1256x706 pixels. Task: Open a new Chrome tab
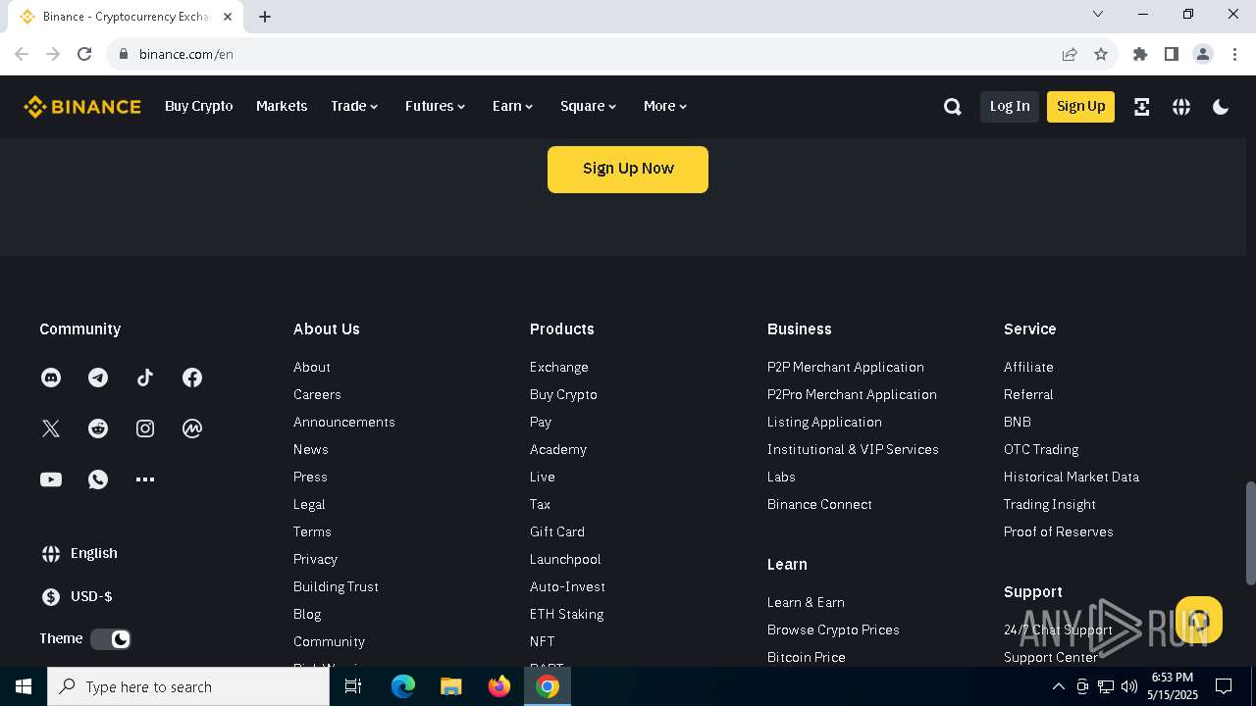click(x=265, y=17)
